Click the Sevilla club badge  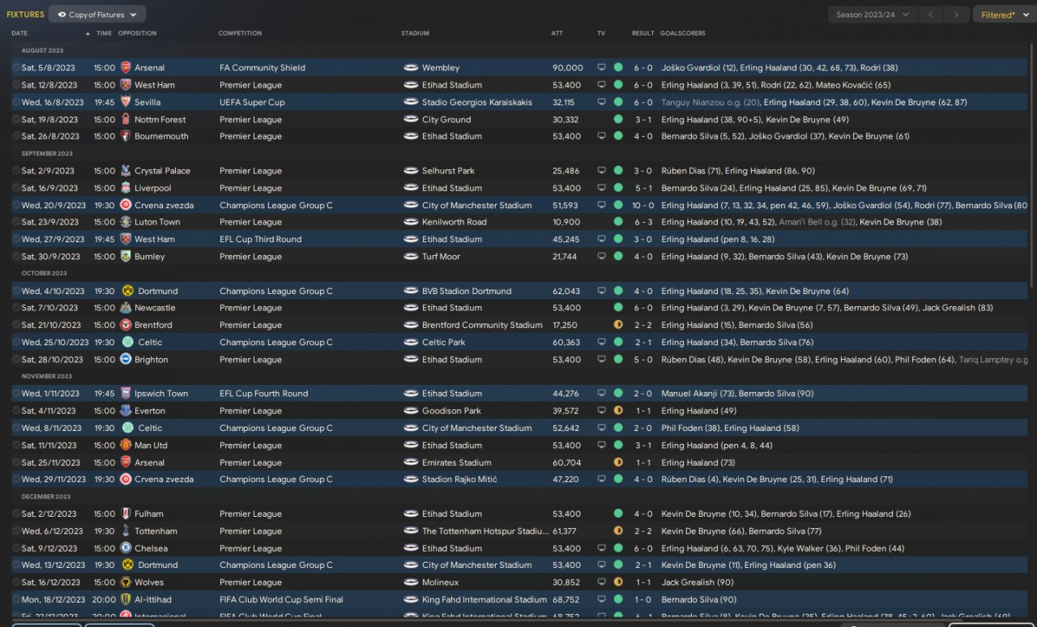coord(126,102)
